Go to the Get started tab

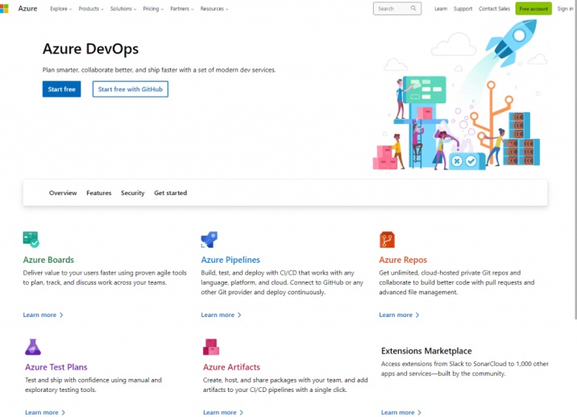pos(170,193)
